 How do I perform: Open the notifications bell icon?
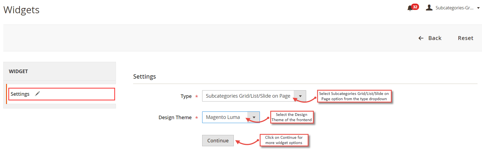[x=410, y=8]
